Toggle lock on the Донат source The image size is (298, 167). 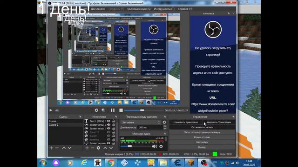[114, 136]
